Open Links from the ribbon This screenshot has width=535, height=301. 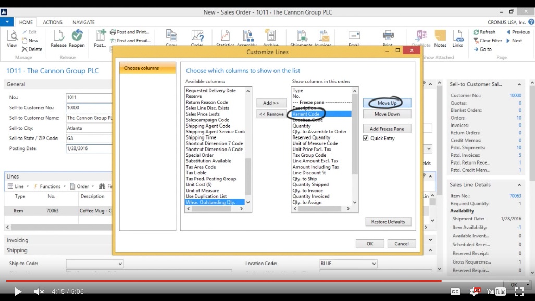[x=457, y=39]
